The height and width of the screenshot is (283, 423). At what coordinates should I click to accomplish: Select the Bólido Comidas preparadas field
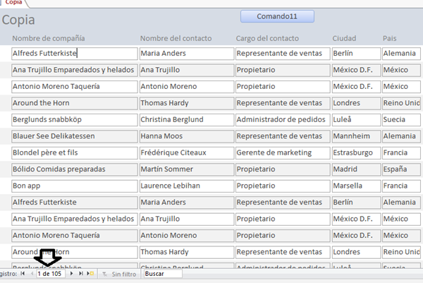(75, 169)
